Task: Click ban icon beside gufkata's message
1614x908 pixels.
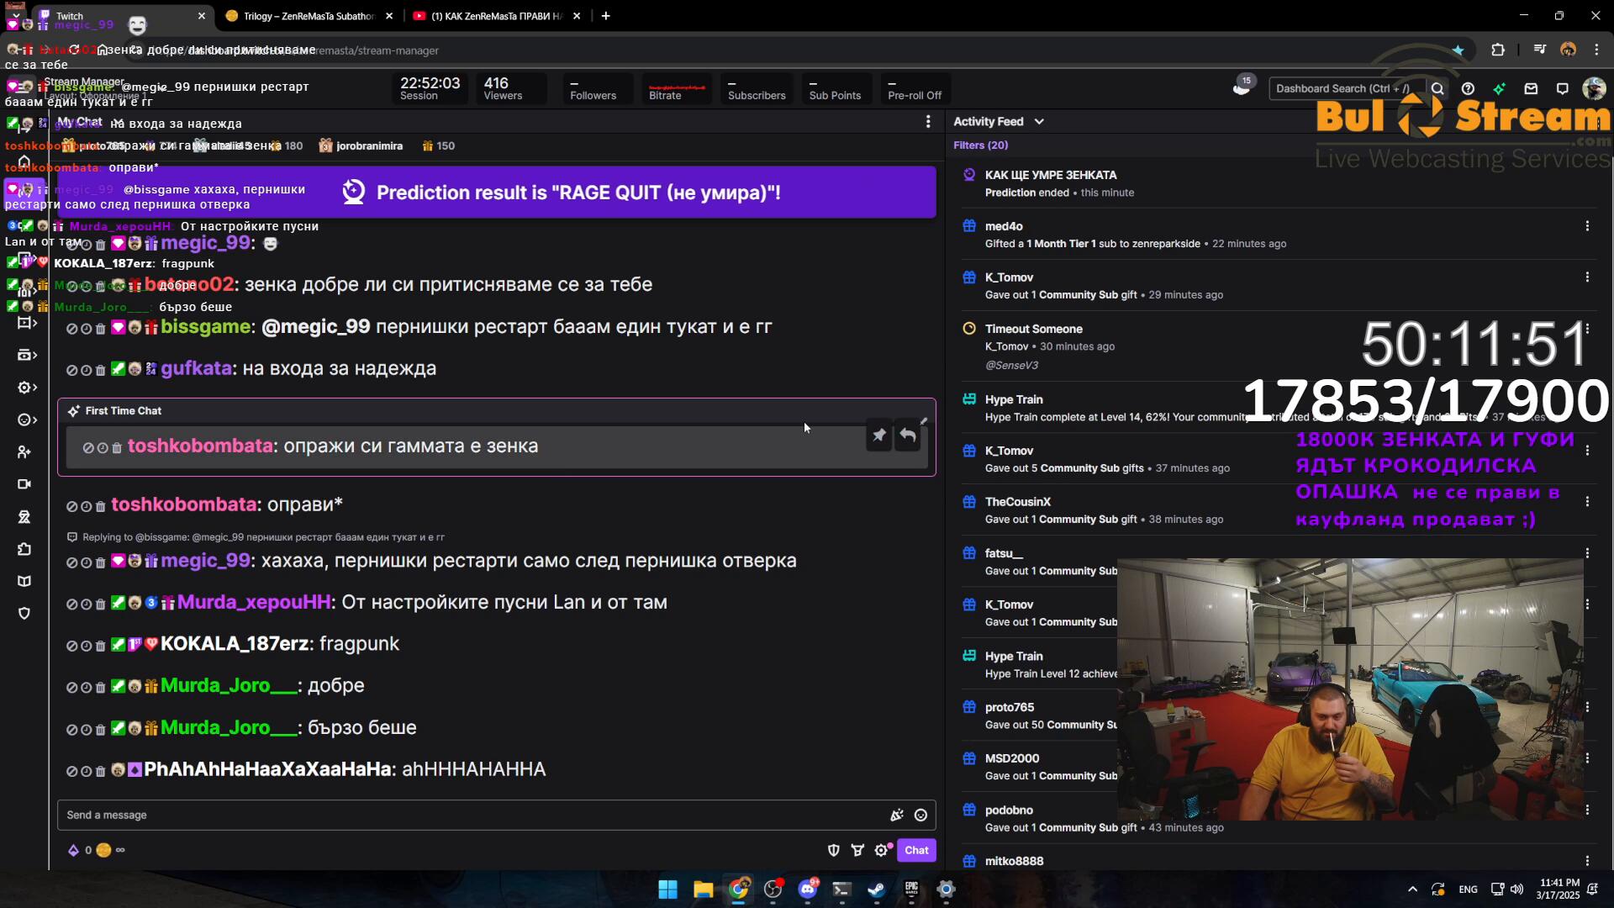Action: (x=72, y=370)
